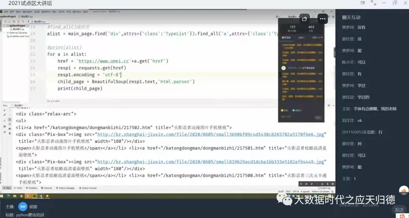
Task: Open the three-dots more menu on overlay
Action: pyautogui.click(x=323, y=19)
